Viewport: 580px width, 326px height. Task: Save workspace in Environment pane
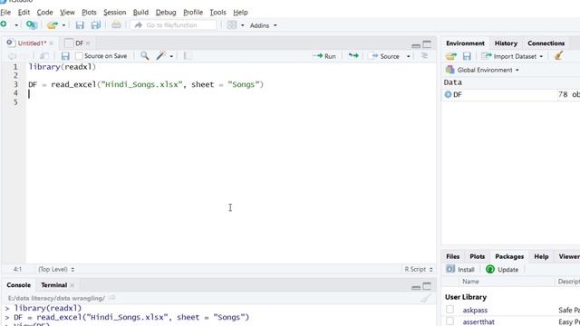tap(467, 56)
